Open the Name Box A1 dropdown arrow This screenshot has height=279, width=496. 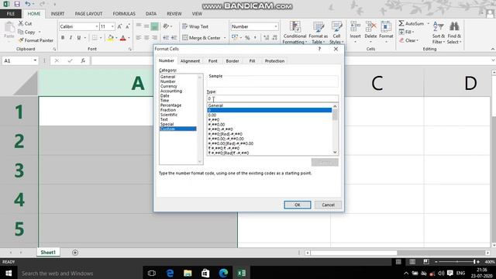[x=35, y=60]
